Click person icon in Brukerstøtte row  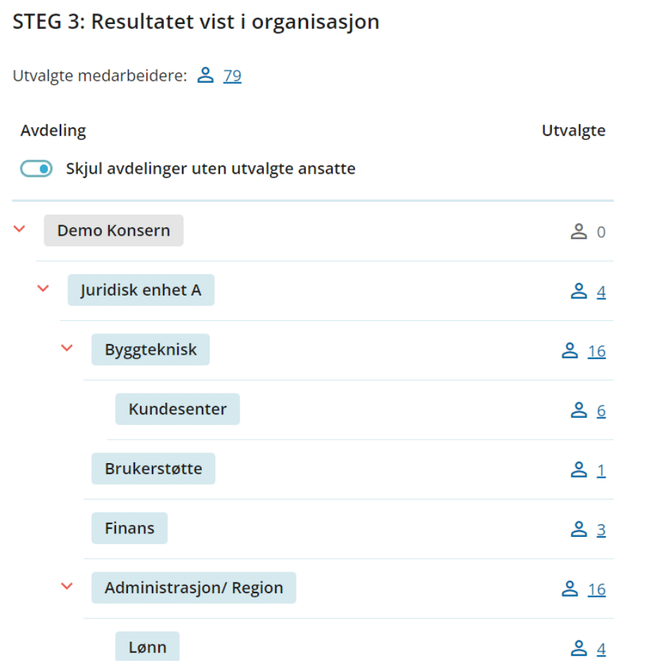[579, 470]
